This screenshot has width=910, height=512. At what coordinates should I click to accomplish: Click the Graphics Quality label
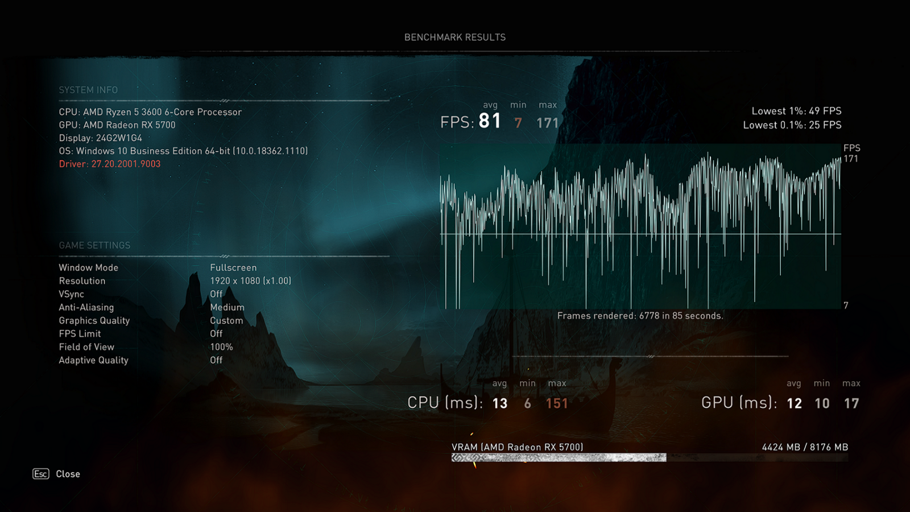tap(94, 320)
